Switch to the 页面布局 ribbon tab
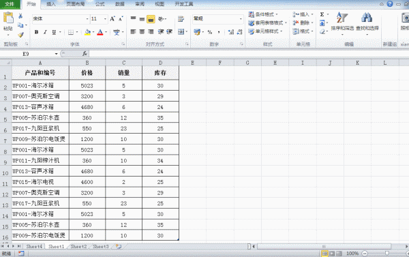 point(76,4)
